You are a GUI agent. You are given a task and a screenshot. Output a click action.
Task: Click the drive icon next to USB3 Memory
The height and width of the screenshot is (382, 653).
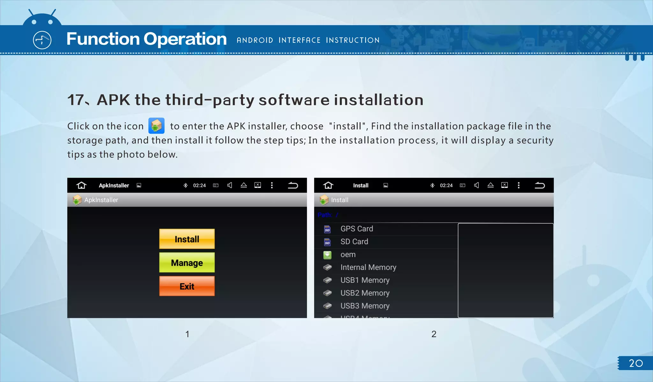tap(327, 306)
